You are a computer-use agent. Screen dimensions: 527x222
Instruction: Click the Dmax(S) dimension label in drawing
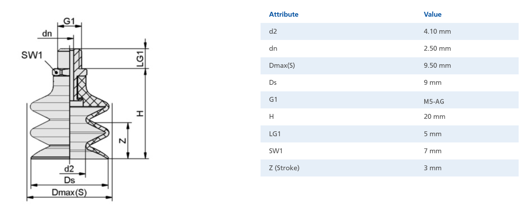coord(69,192)
